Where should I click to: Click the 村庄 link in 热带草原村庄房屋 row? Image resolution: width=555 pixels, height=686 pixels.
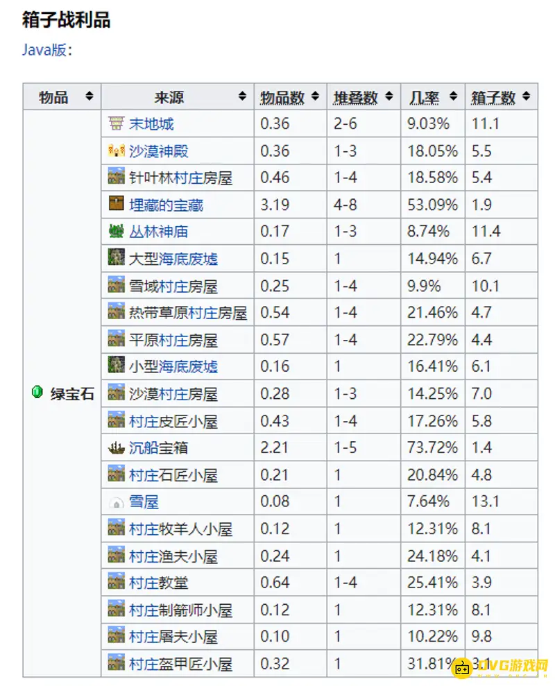pyautogui.click(x=203, y=313)
